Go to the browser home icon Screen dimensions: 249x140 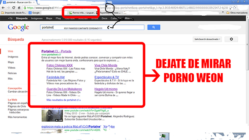coord(19,8)
